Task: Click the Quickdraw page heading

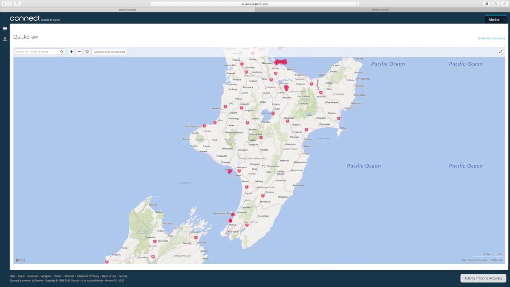Action: 25,37
